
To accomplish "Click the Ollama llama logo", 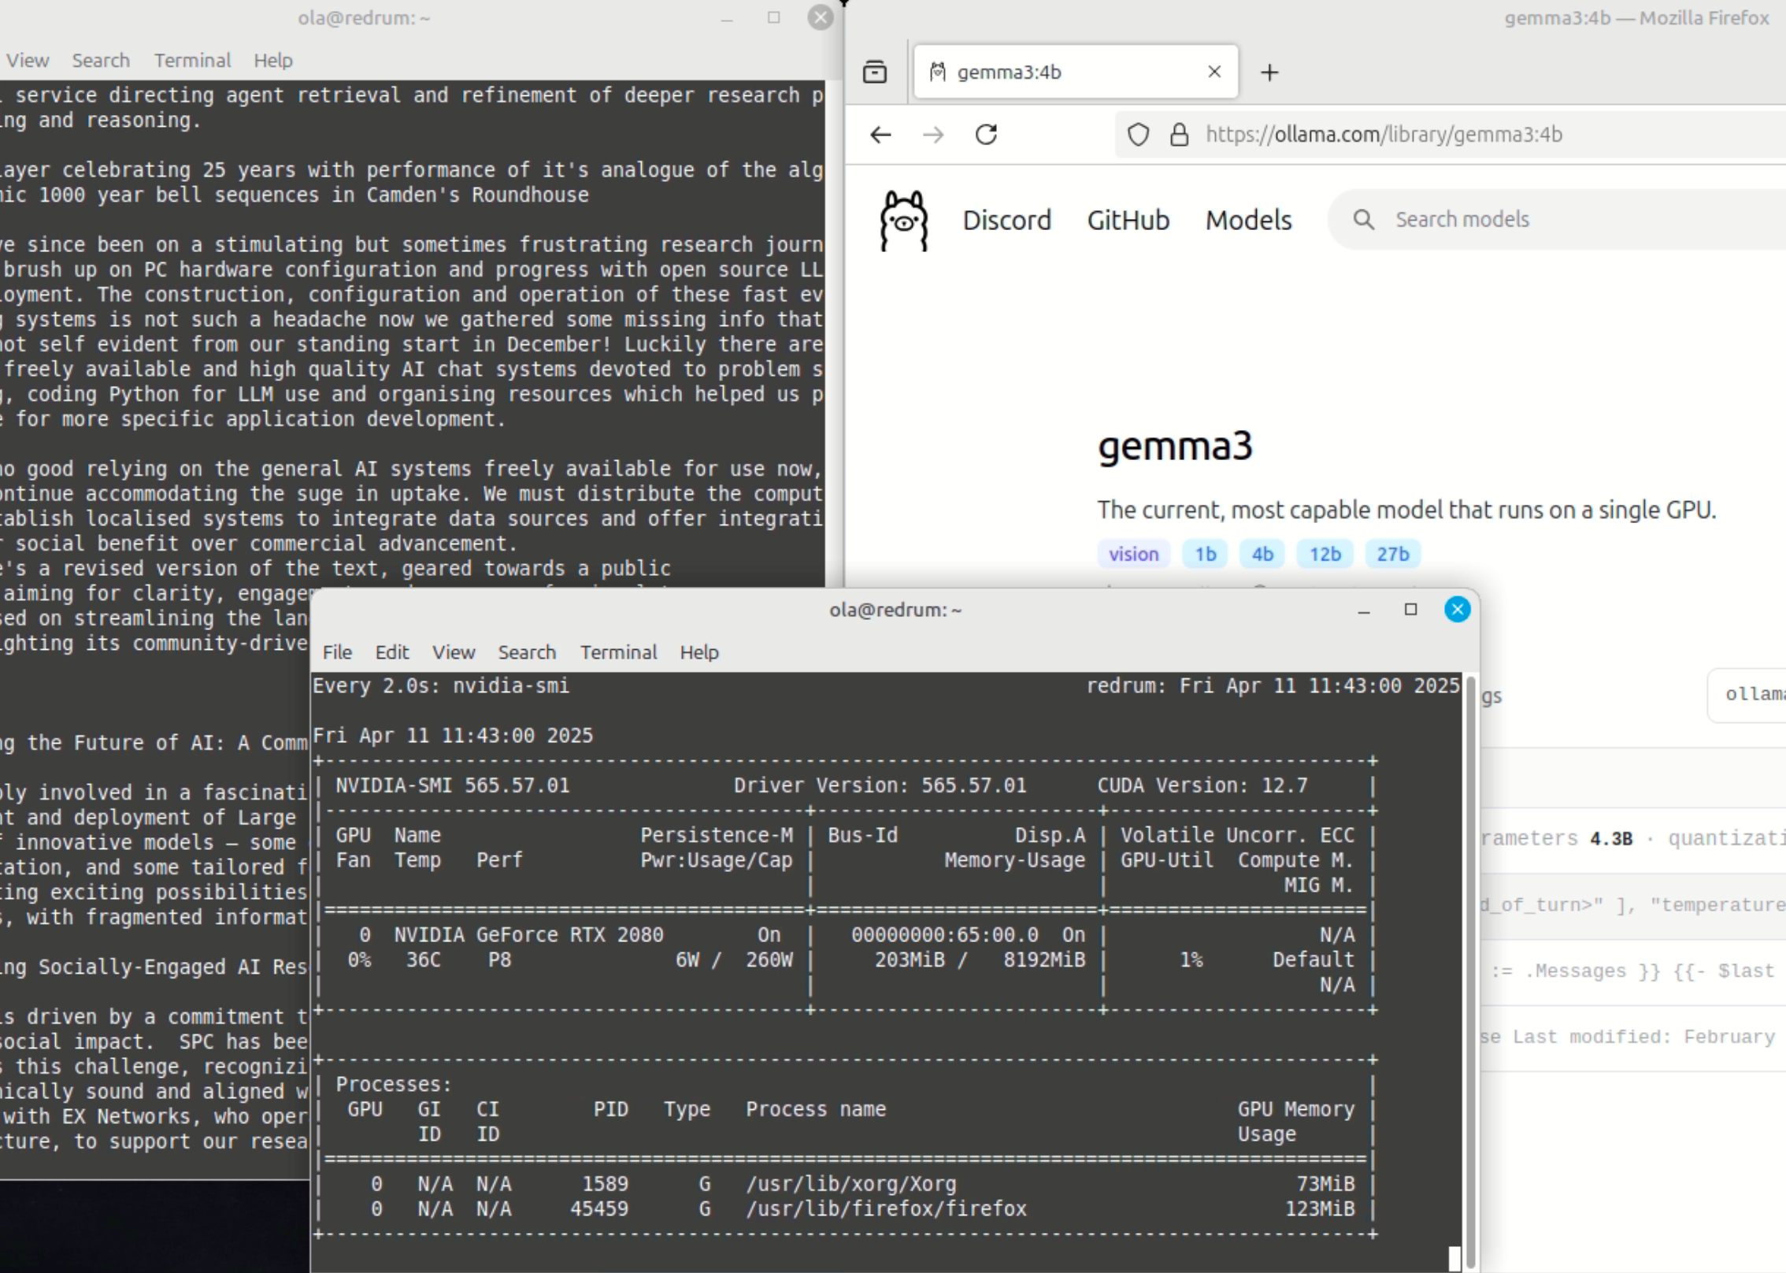I will tap(903, 221).
